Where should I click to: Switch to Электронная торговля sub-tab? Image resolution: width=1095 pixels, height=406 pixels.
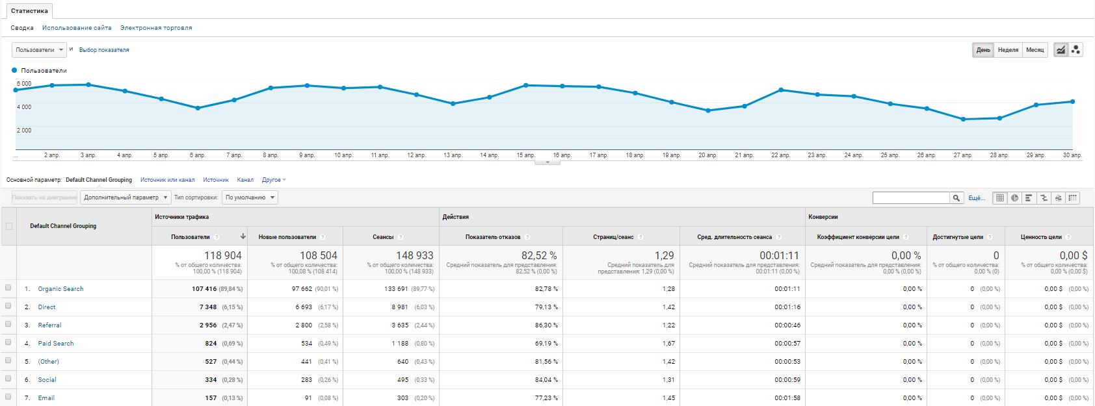tap(156, 28)
